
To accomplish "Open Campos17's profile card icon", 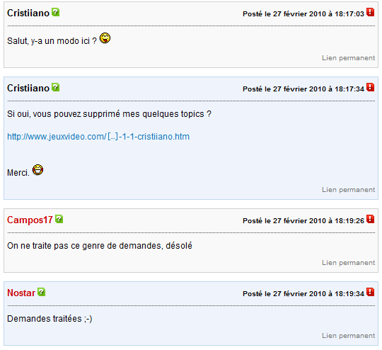I will point(59,219).
